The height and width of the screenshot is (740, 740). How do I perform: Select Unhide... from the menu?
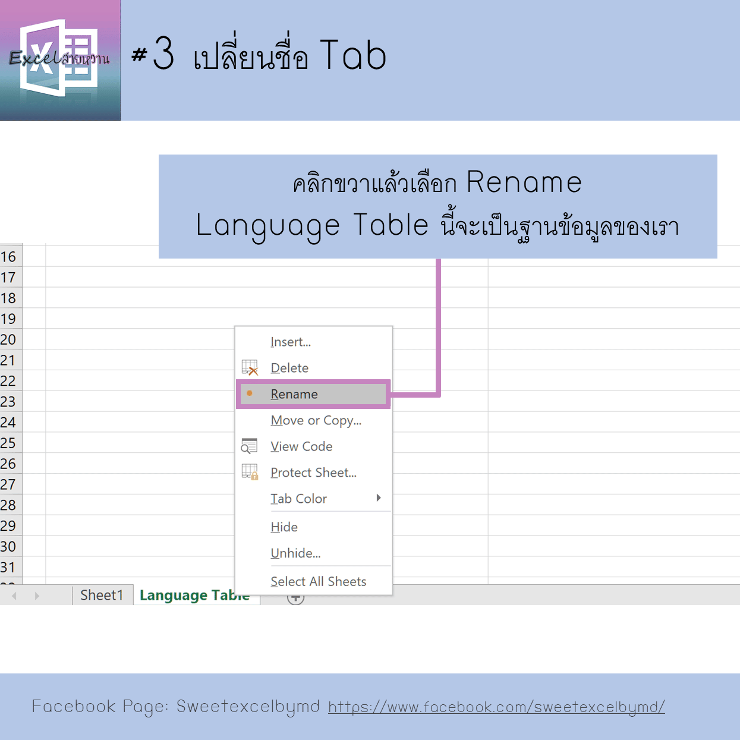tap(295, 553)
